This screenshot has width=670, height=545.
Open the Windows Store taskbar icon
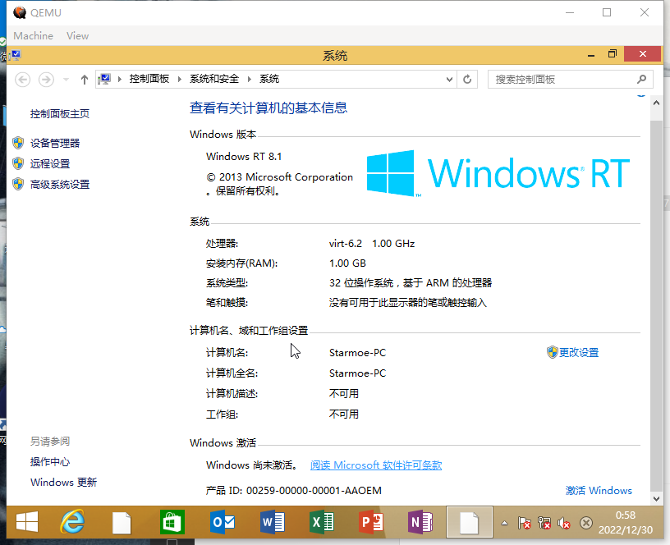(x=172, y=522)
